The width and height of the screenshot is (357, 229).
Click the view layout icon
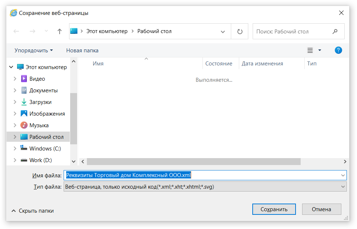[x=310, y=51]
